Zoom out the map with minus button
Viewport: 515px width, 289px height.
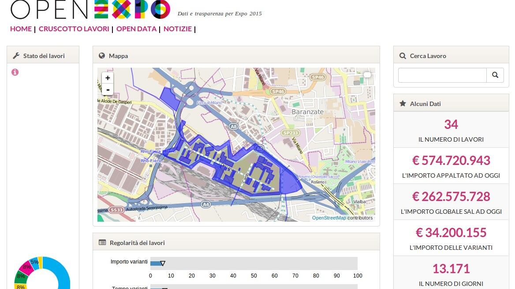(x=108, y=89)
